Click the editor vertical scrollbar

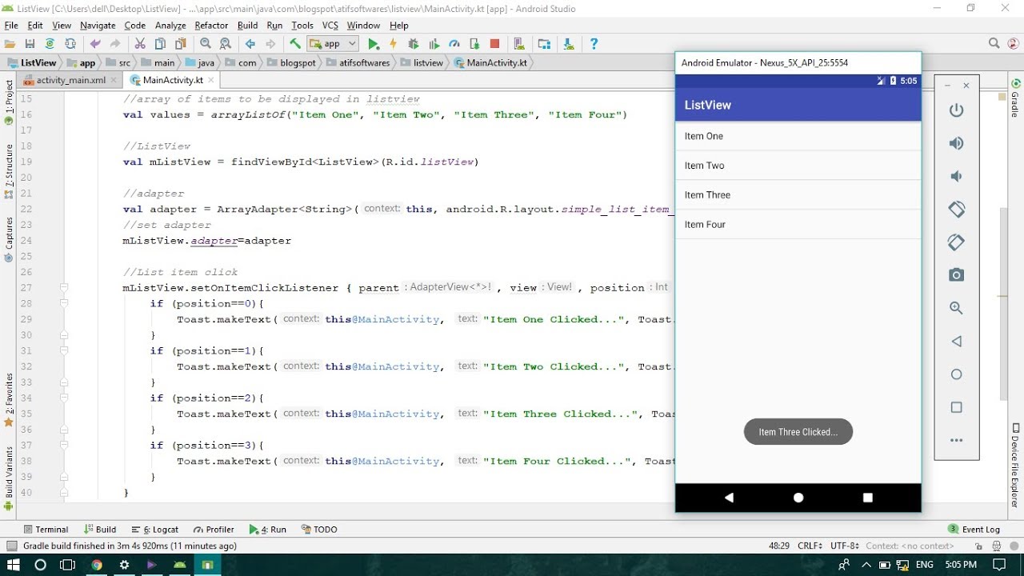coord(1003,304)
